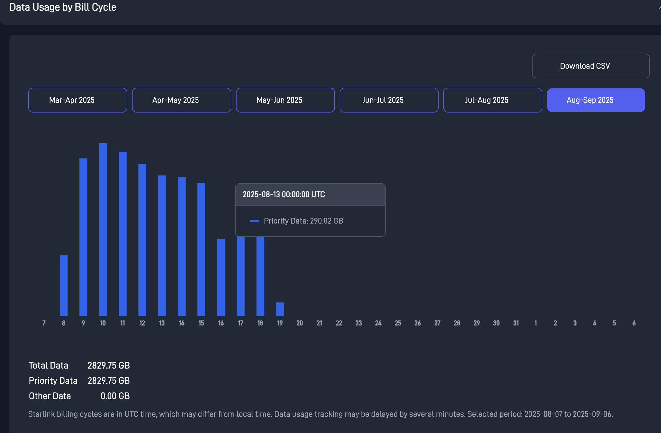The height and width of the screenshot is (433, 661).
Task: View the Jul-Aug 2025 bill cycle
Action: (493, 100)
